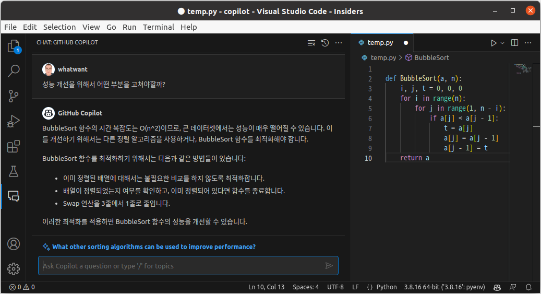The width and height of the screenshot is (541, 294).
Task: Change encoding via UTF-8
Action: point(335,287)
